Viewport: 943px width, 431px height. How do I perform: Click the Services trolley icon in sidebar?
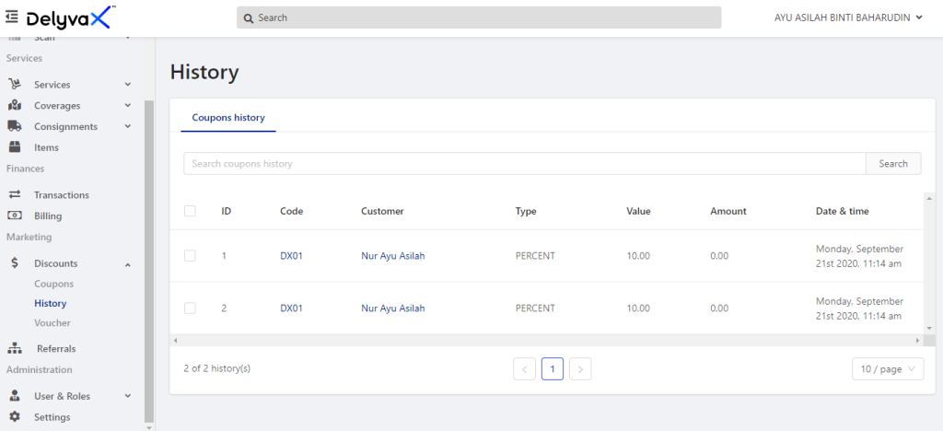coord(15,85)
